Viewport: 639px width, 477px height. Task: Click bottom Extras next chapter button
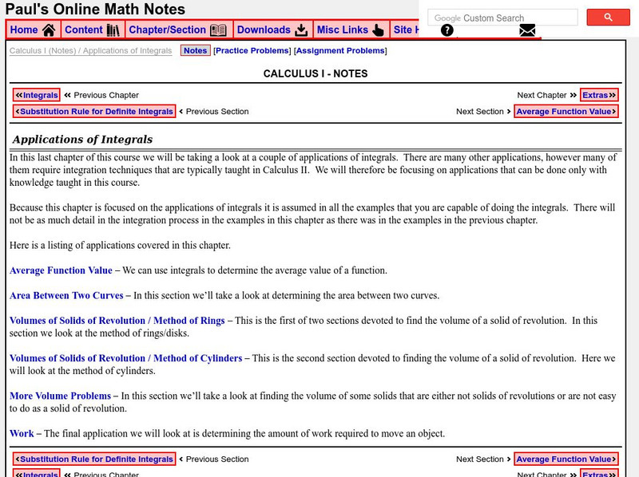pos(599,473)
